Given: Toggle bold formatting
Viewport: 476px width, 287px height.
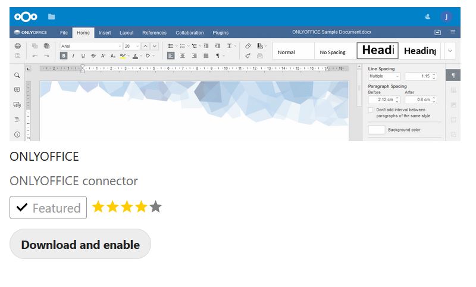Looking at the screenshot, I should pos(64,56).
